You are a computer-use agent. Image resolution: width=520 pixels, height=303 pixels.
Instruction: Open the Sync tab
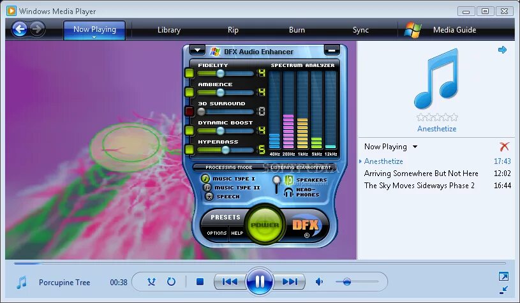coord(360,30)
